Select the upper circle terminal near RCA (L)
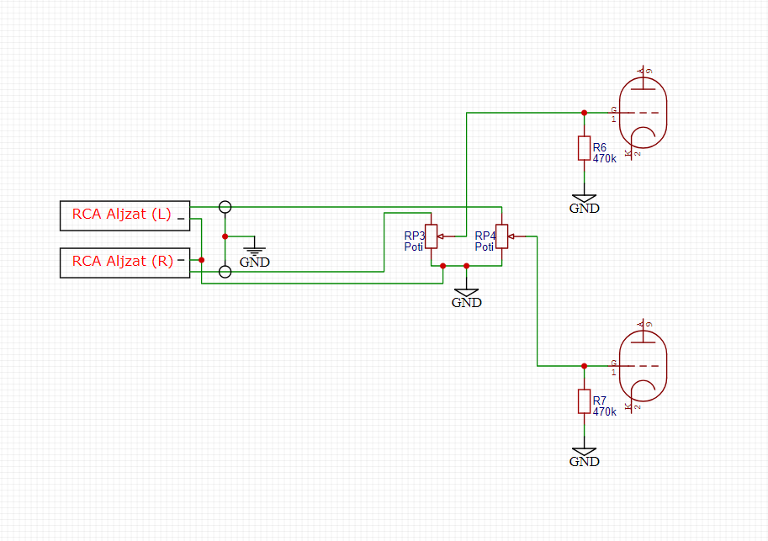Image resolution: width=768 pixels, height=541 pixels. pos(225,207)
